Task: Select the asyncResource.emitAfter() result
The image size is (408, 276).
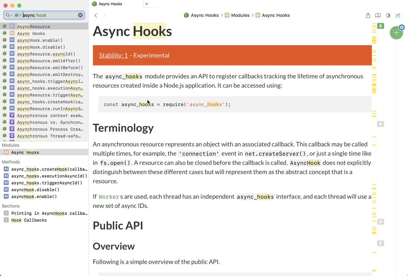Action: point(44,61)
